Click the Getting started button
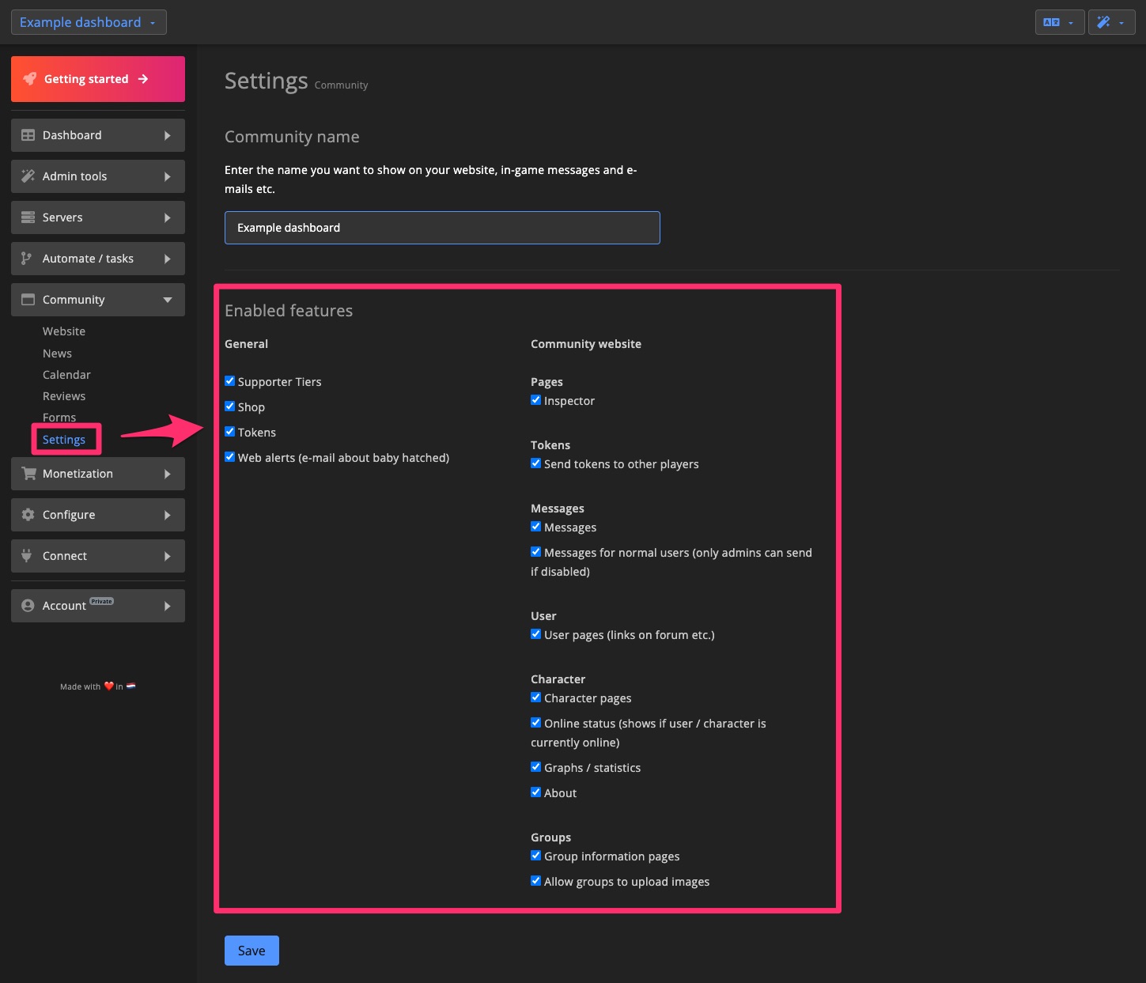The width and height of the screenshot is (1146, 983). (97, 78)
